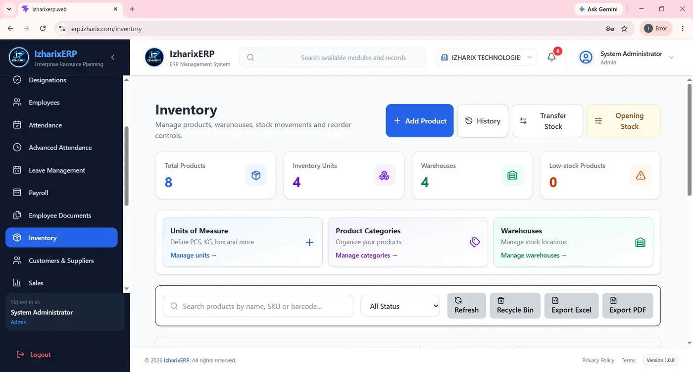The image size is (693, 372).
Task: Open the stock History button
Action: pyautogui.click(x=483, y=120)
